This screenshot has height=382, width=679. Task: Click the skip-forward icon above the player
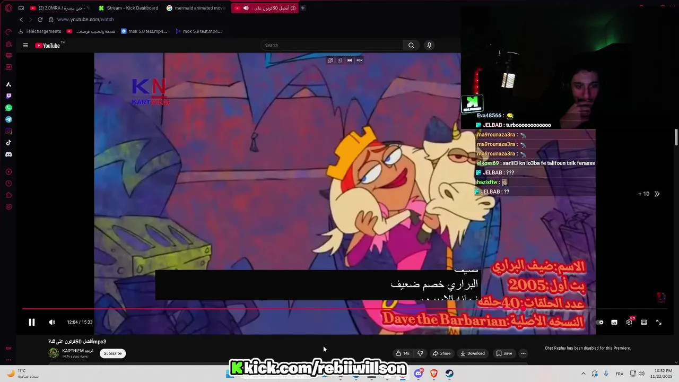(350, 60)
